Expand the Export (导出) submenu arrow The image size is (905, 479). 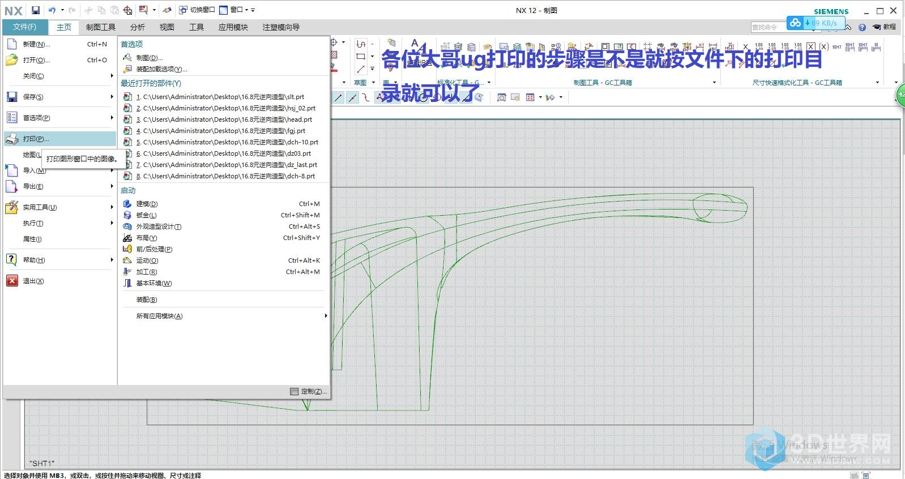[x=112, y=186]
